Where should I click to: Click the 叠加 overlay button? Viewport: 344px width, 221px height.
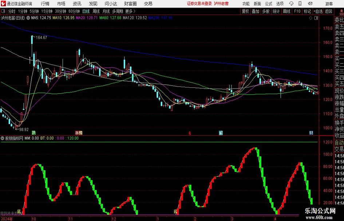click(x=256, y=11)
